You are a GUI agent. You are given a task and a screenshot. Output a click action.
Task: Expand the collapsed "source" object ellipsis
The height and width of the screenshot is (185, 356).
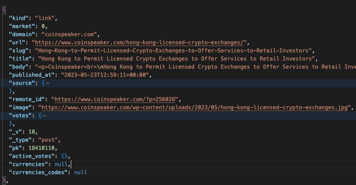47,83
